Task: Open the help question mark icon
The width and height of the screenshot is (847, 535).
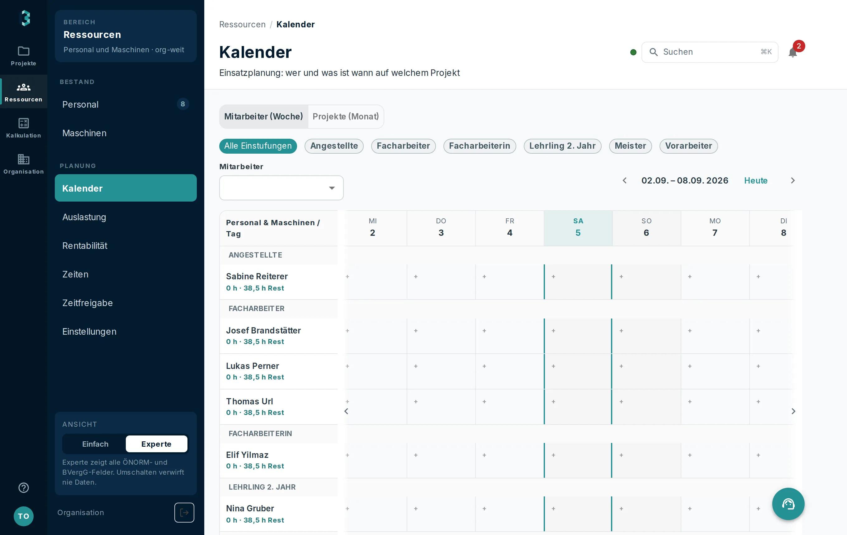Action: pos(23,488)
